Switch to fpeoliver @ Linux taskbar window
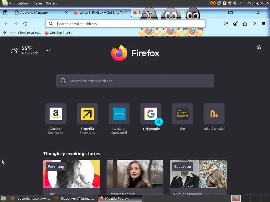270x202 pixels. pyautogui.click(x=75, y=198)
